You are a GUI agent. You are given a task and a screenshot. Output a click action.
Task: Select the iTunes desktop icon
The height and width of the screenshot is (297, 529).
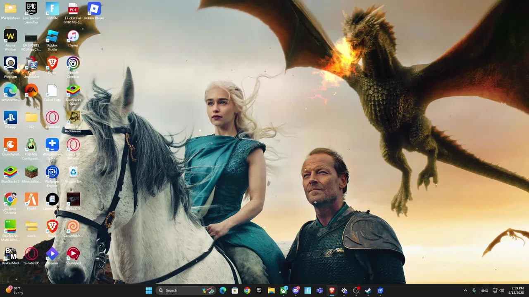73,38
